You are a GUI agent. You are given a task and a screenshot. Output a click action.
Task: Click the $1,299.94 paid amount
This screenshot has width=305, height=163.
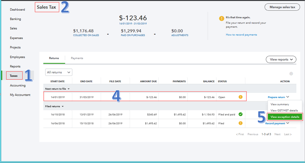click(131, 31)
